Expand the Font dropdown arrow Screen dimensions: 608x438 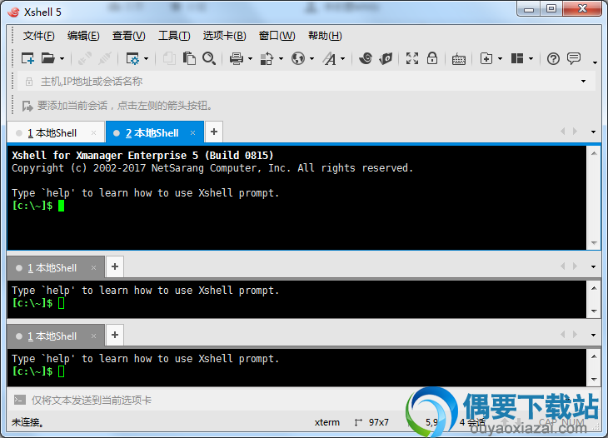click(343, 59)
